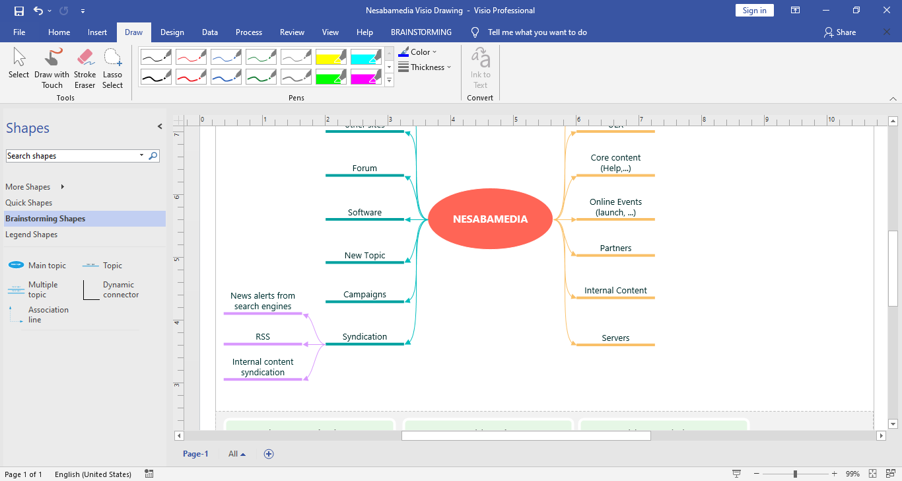Open the pen Thickness dropdown
The image size is (902, 481).
pos(425,67)
